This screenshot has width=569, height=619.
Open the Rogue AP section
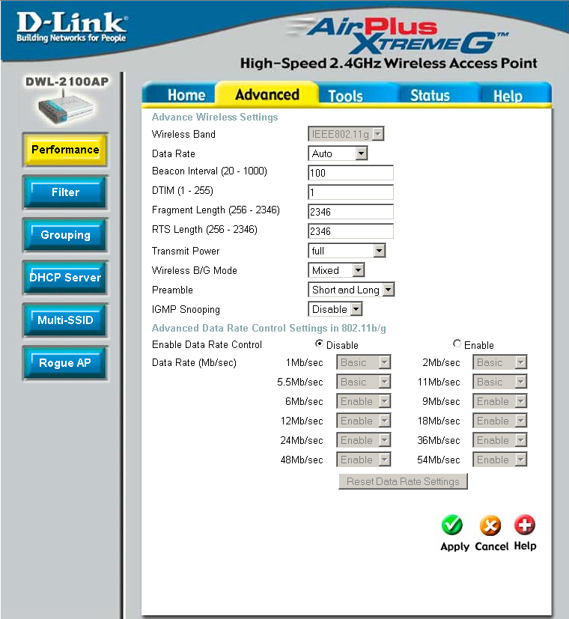pos(65,363)
